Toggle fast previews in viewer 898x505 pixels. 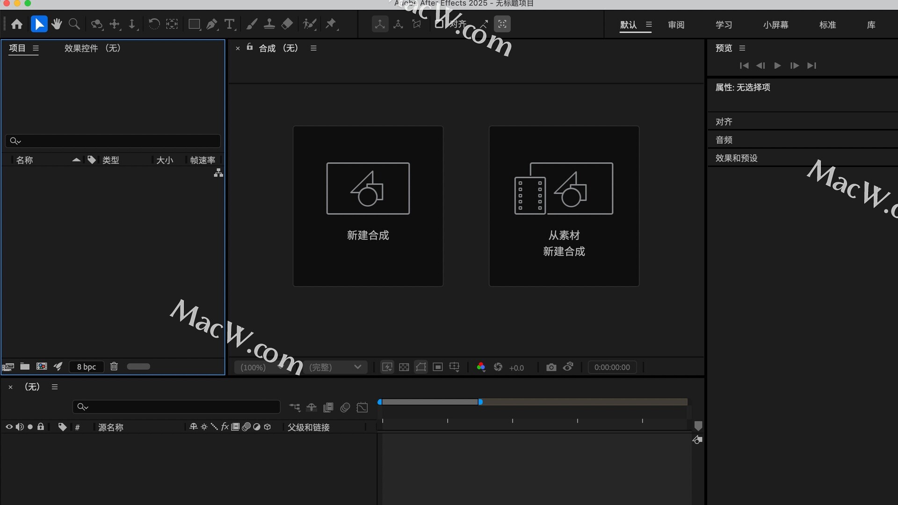point(387,368)
